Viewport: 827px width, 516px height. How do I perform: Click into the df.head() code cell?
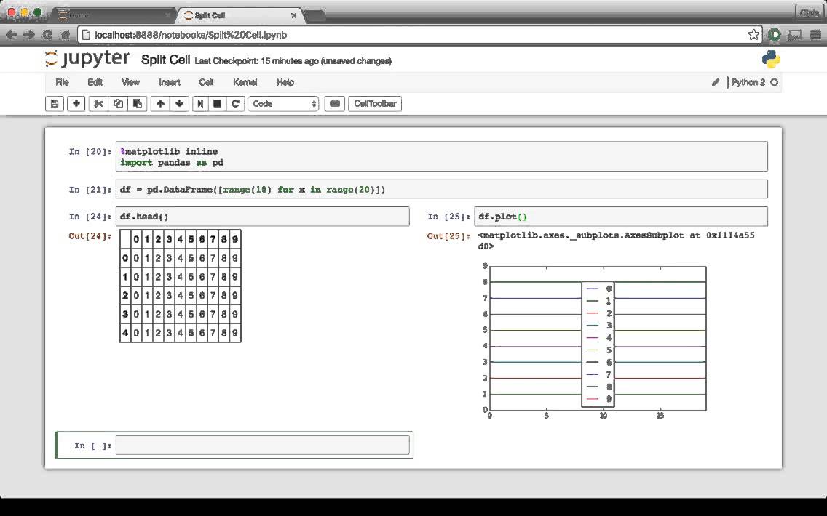click(x=262, y=217)
